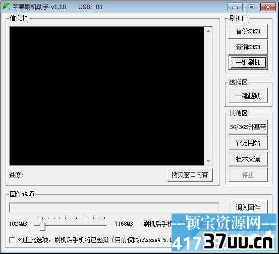Open the 官方网站 official website
This screenshot has height=254, width=279.
tap(248, 143)
